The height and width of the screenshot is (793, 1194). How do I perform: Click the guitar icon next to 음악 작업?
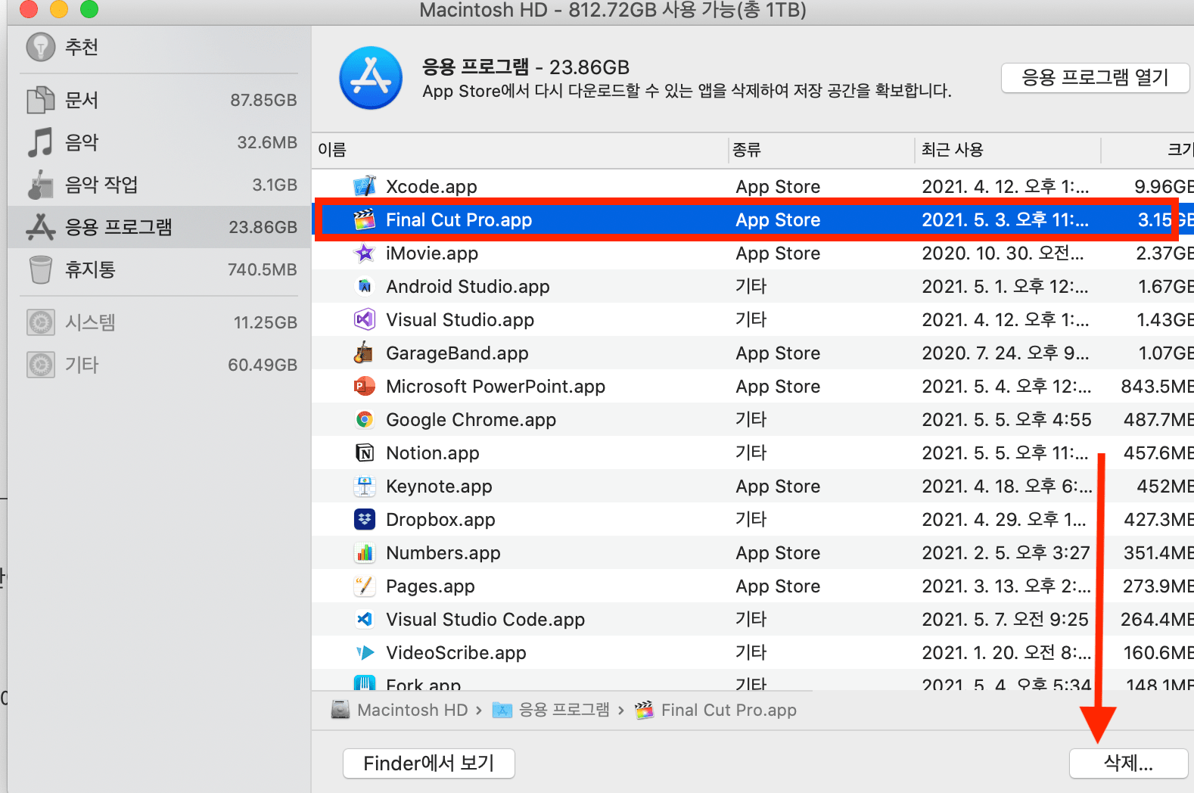tap(41, 185)
